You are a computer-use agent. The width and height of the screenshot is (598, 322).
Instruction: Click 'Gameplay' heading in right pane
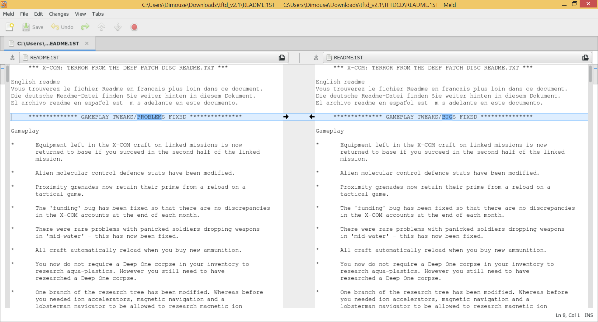(x=330, y=131)
